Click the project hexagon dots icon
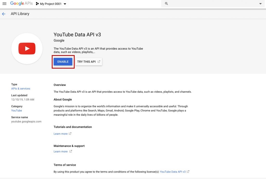Image resolution: width=266 pixels, height=179 pixels. (x=37, y=4)
